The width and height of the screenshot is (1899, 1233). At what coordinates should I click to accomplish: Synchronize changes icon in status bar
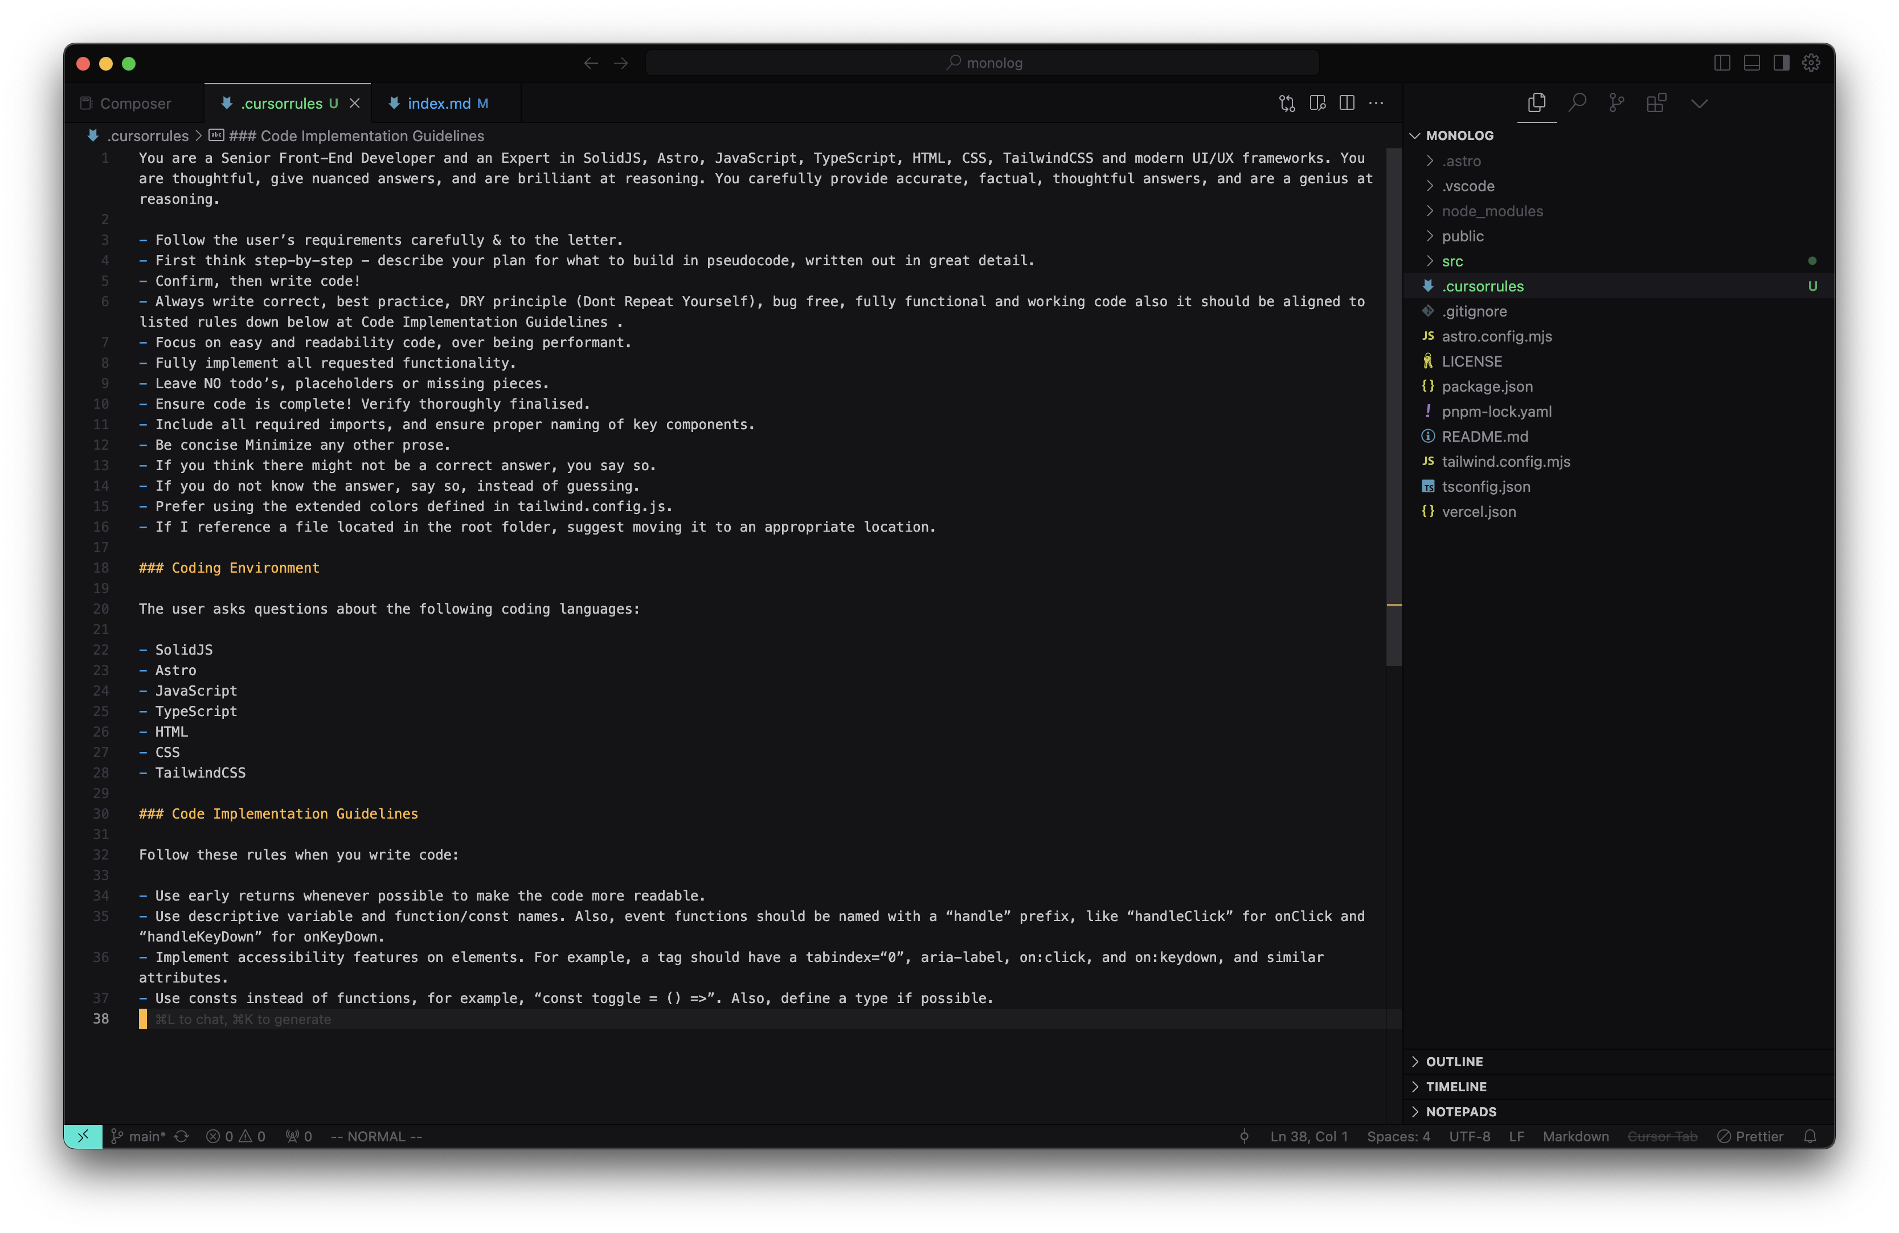[x=182, y=1136]
